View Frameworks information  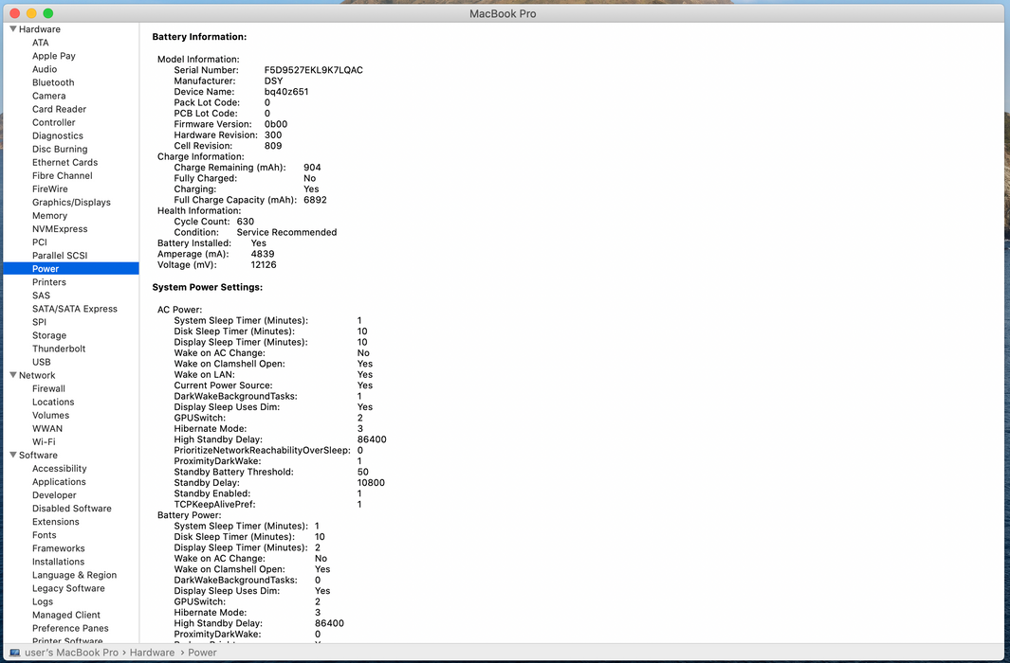59,547
